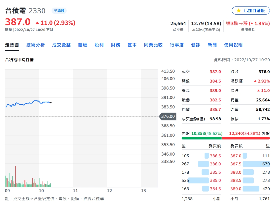Click the star icon in 已加自選股 button
275x205 pixels.
pos(239,11)
